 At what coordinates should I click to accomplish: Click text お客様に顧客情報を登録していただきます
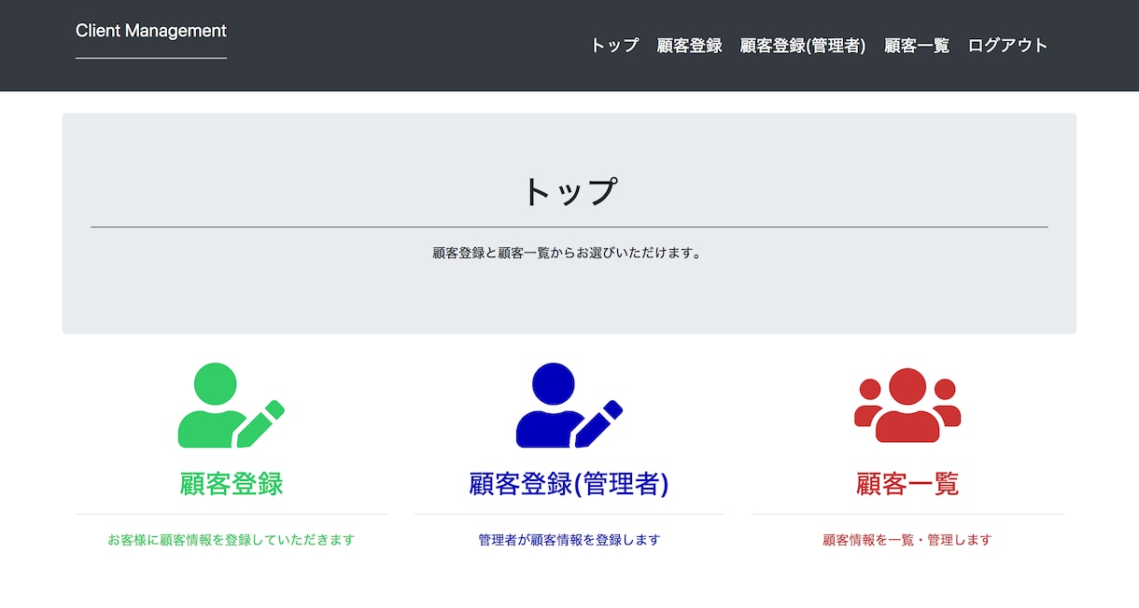232,540
